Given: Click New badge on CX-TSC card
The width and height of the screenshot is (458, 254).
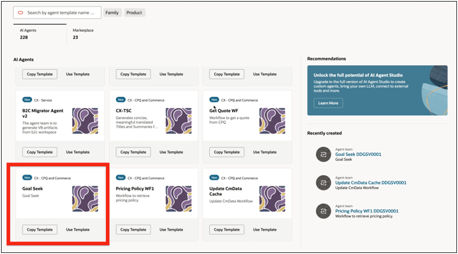Looking at the screenshot, I should pyautogui.click(x=121, y=100).
